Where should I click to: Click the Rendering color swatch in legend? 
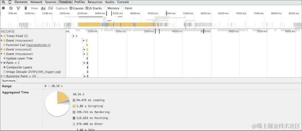pyautogui.click(x=74, y=112)
